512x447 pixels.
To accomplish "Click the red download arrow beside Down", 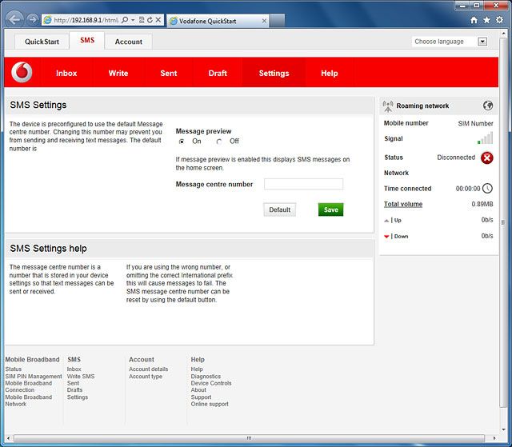I will [x=386, y=236].
